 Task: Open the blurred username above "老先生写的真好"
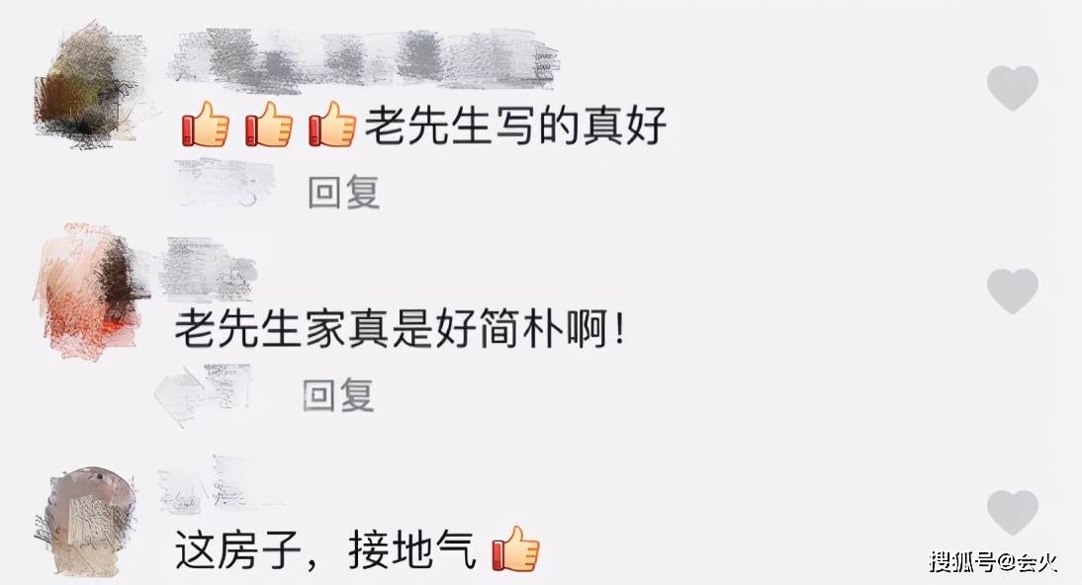[x=364, y=60]
